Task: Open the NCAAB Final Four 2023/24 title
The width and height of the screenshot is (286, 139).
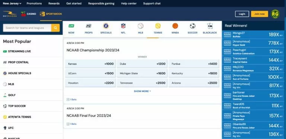Action: 89,116
